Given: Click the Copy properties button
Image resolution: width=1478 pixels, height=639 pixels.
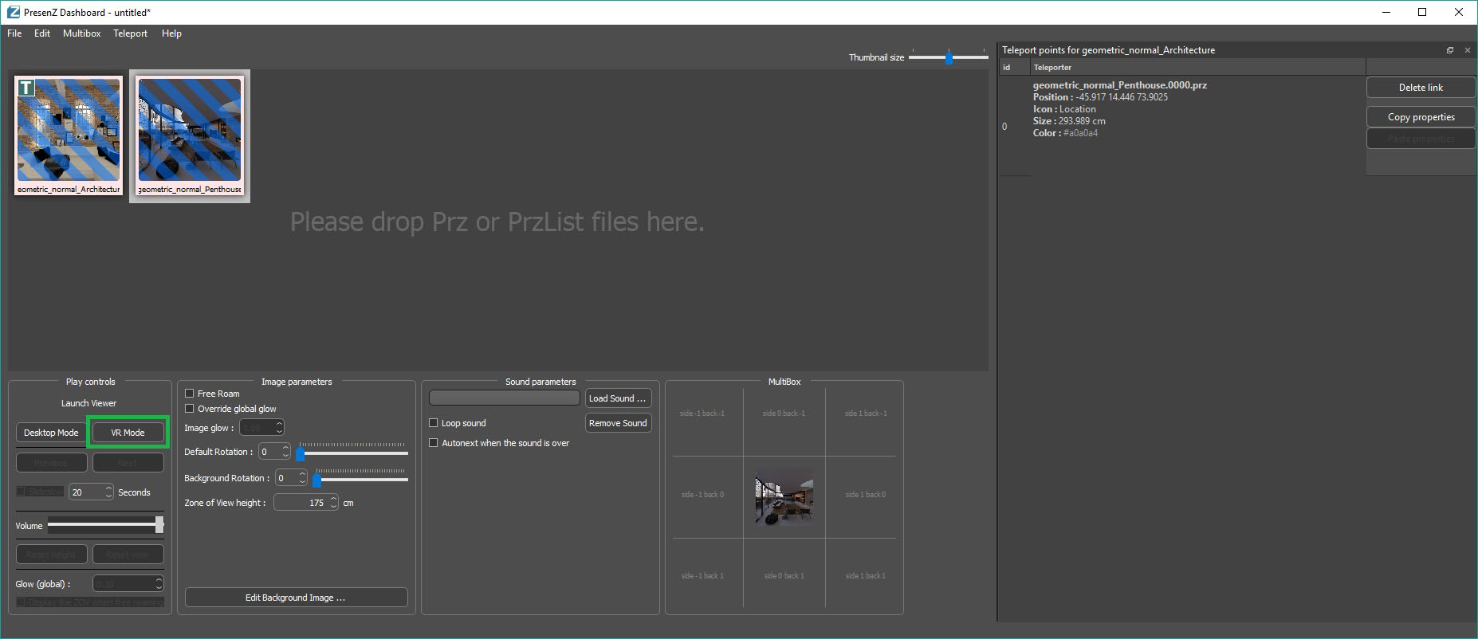Looking at the screenshot, I should [x=1421, y=117].
